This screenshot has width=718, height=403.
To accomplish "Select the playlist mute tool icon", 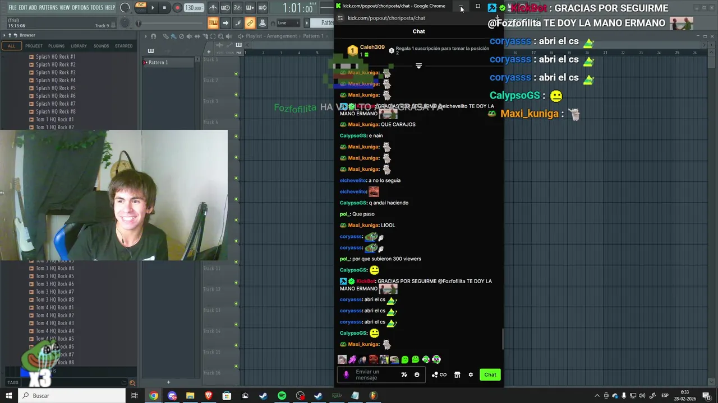I will [189, 36].
